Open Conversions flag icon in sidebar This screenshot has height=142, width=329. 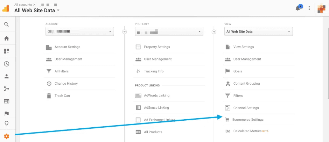[7, 114]
